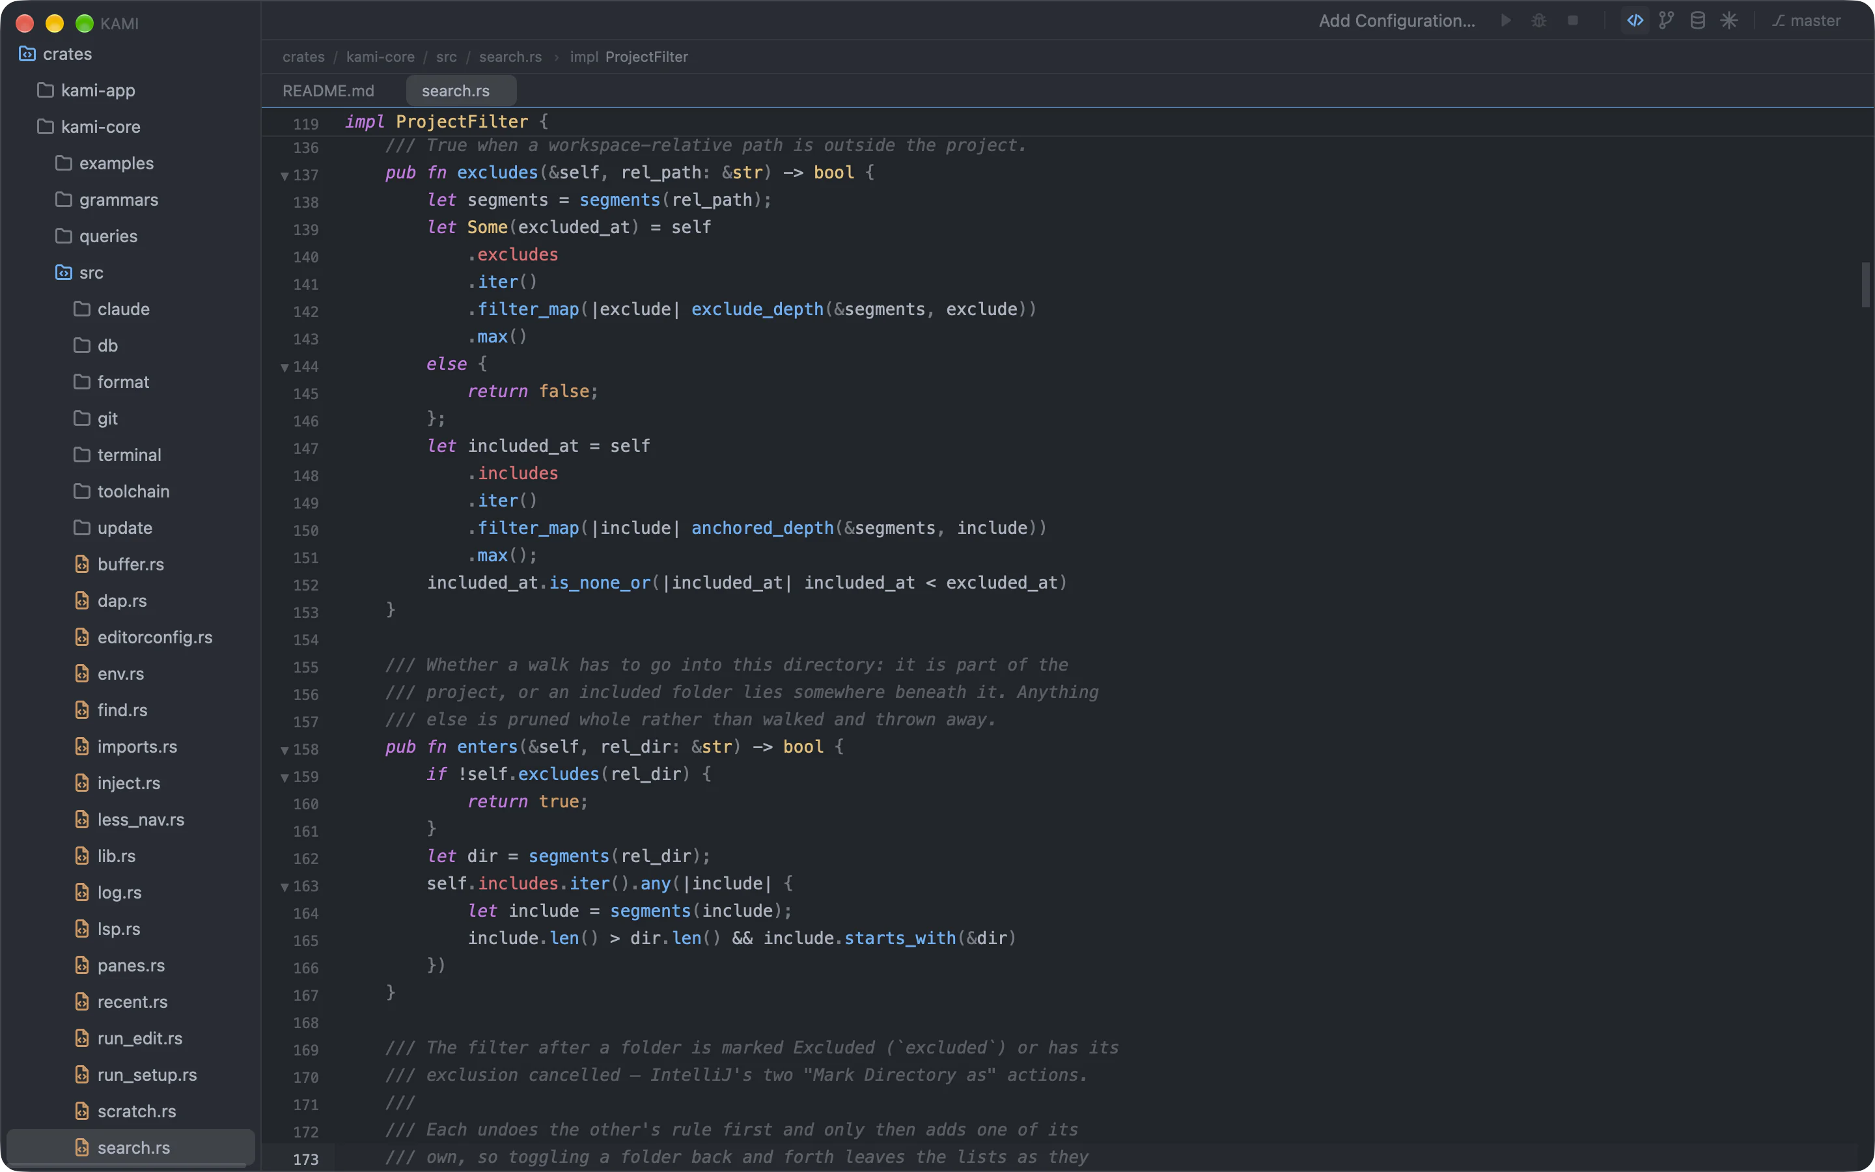Click the exclude_depth function call
The image size is (1875, 1172).
tap(757, 309)
